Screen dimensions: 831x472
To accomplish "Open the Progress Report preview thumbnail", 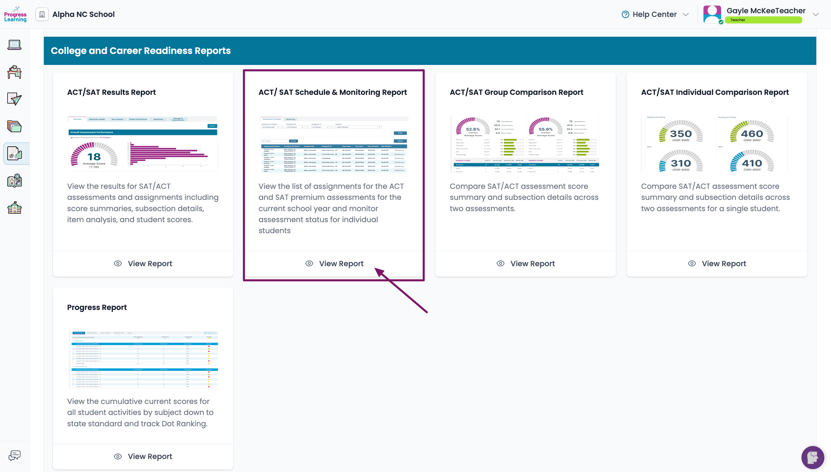I will (x=143, y=359).
